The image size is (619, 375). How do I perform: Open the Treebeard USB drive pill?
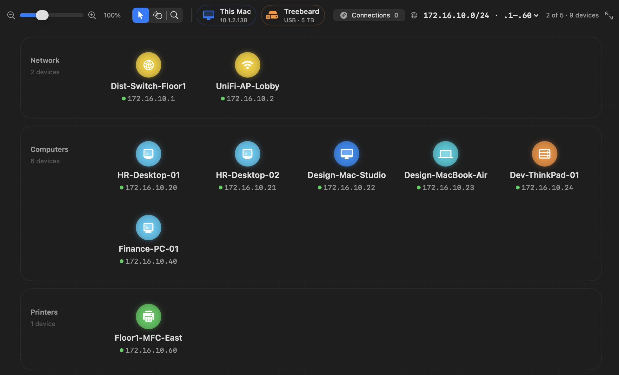tap(293, 15)
